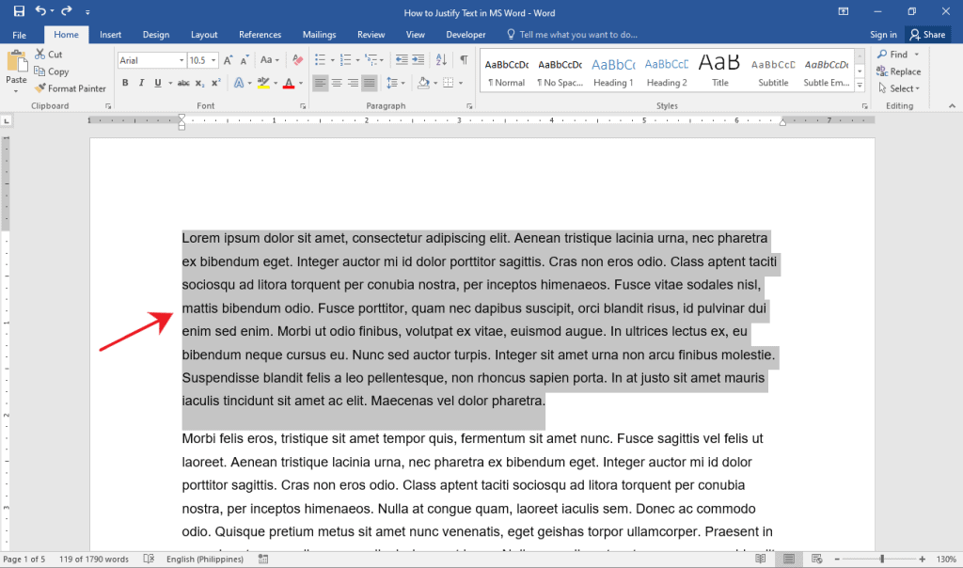Click the Sort icon in Paragraph group

pos(441,59)
